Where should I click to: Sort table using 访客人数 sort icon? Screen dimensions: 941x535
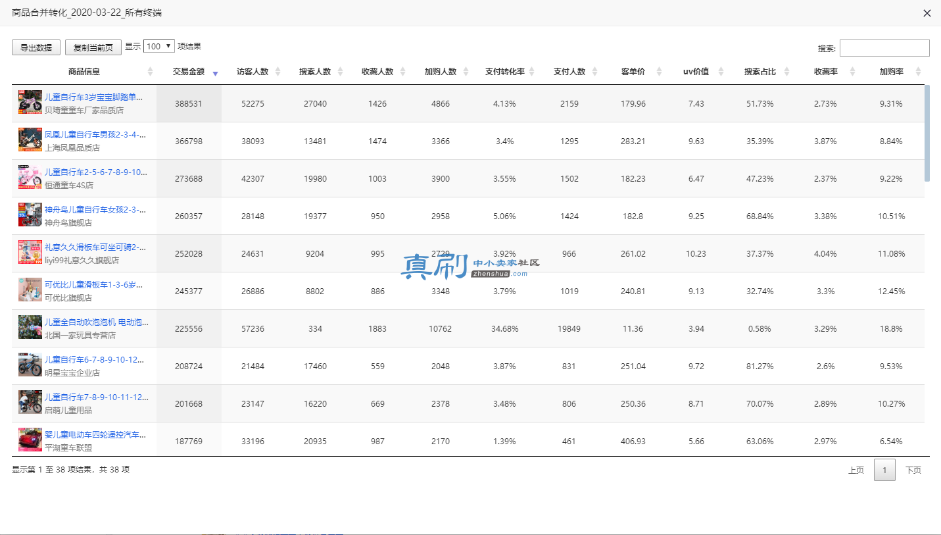point(277,72)
